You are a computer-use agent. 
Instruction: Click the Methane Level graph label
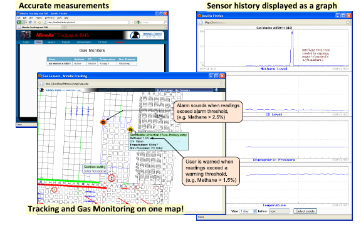tap(274, 69)
